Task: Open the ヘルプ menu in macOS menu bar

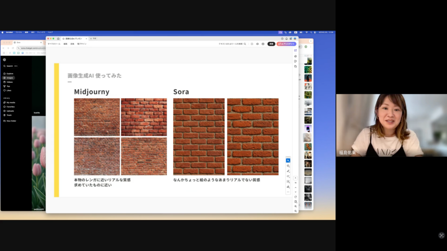Action: (50, 32)
